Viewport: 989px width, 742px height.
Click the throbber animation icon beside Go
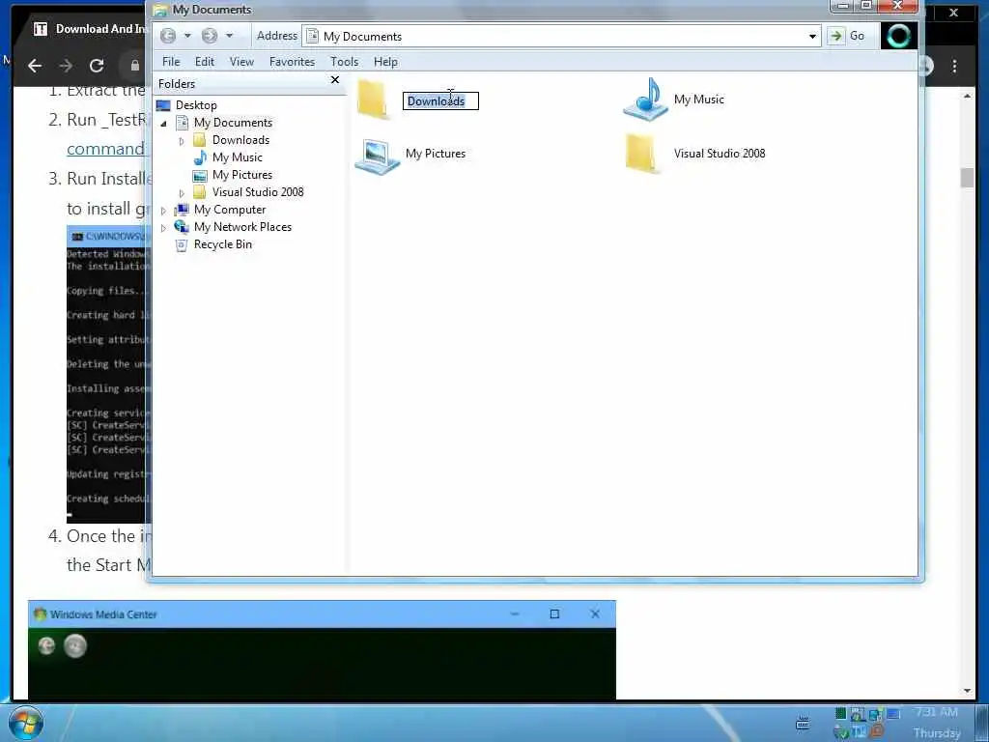[898, 36]
